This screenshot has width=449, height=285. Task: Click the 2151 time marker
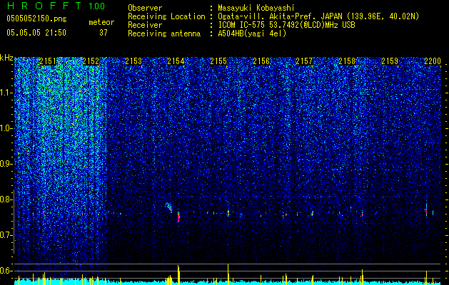(48, 61)
